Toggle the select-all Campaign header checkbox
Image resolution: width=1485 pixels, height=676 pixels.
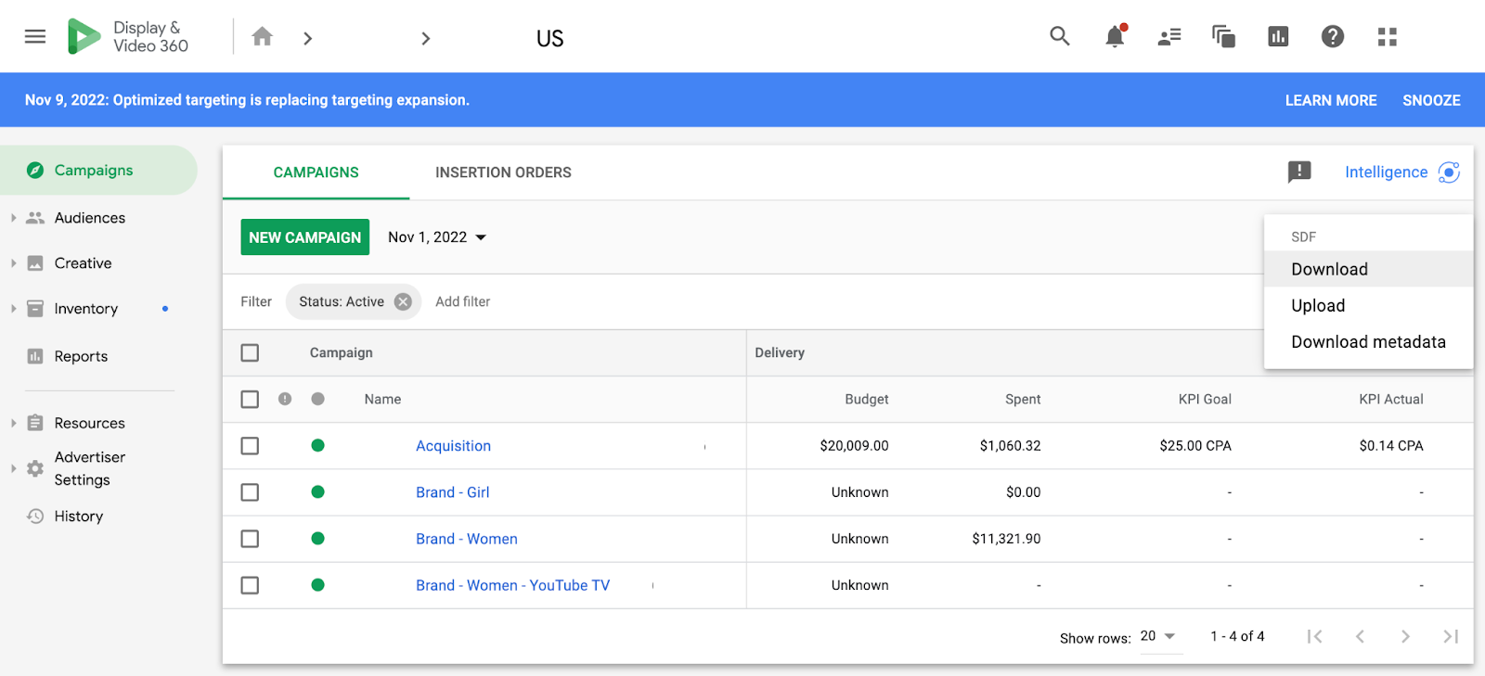pyautogui.click(x=250, y=353)
